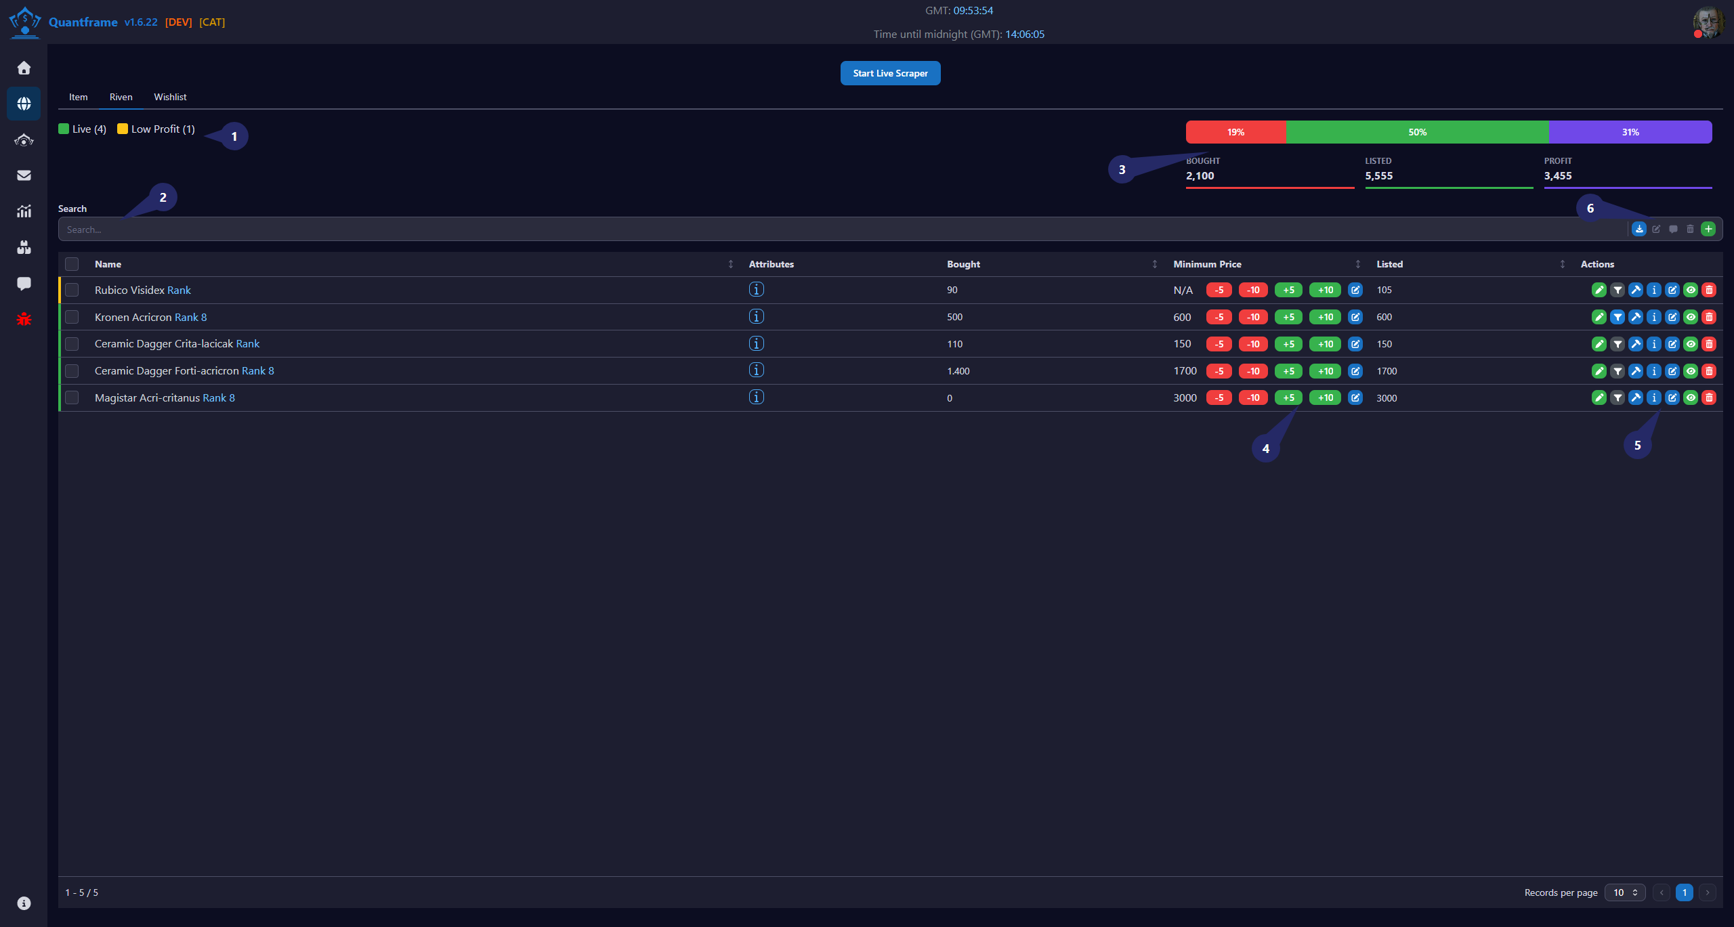The image size is (1734, 927).
Task: Click green pencil icon for Ceramic Dagger Forti-acricron
Action: [x=1599, y=371]
